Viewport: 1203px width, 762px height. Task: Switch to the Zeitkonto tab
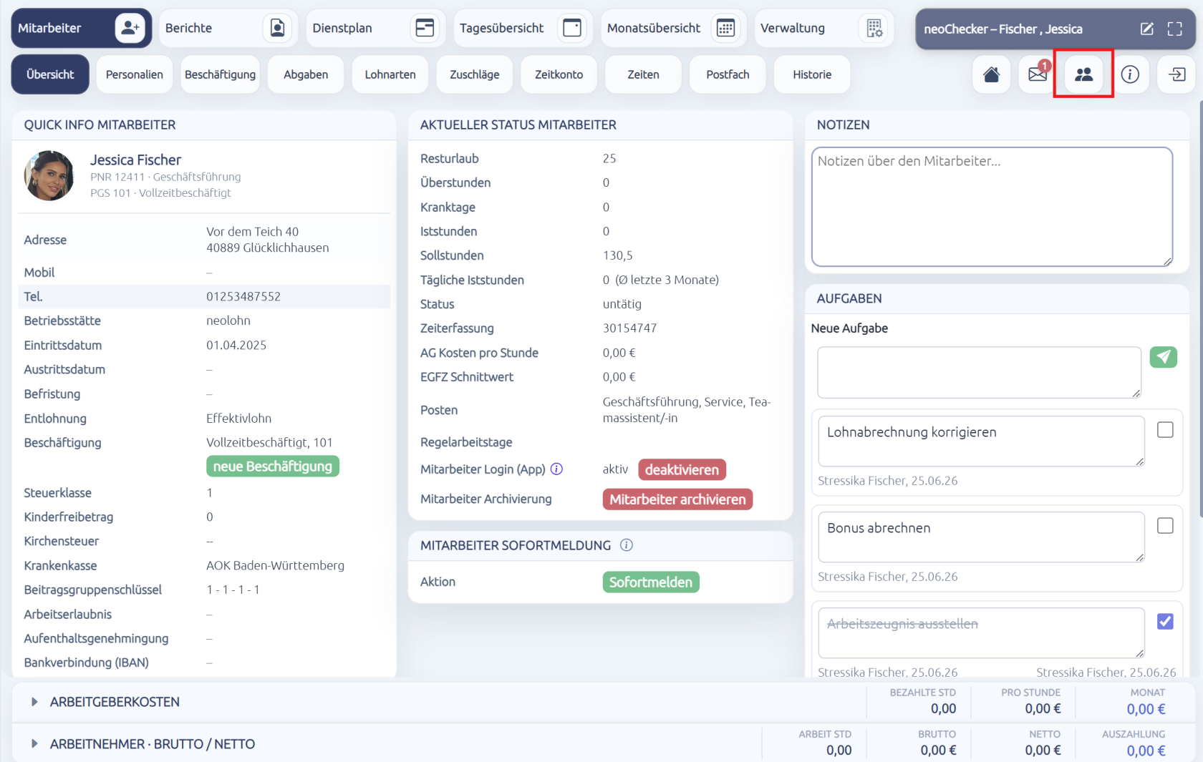pyautogui.click(x=559, y=74)
